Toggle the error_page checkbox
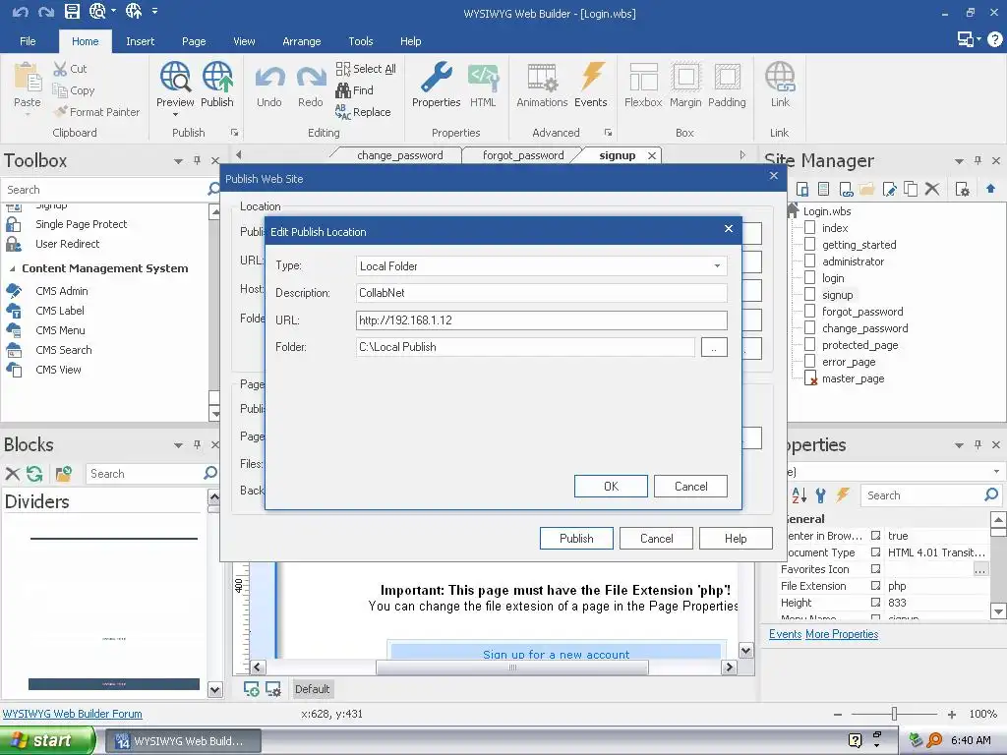The image size is (1007, 755). point(810,361)
